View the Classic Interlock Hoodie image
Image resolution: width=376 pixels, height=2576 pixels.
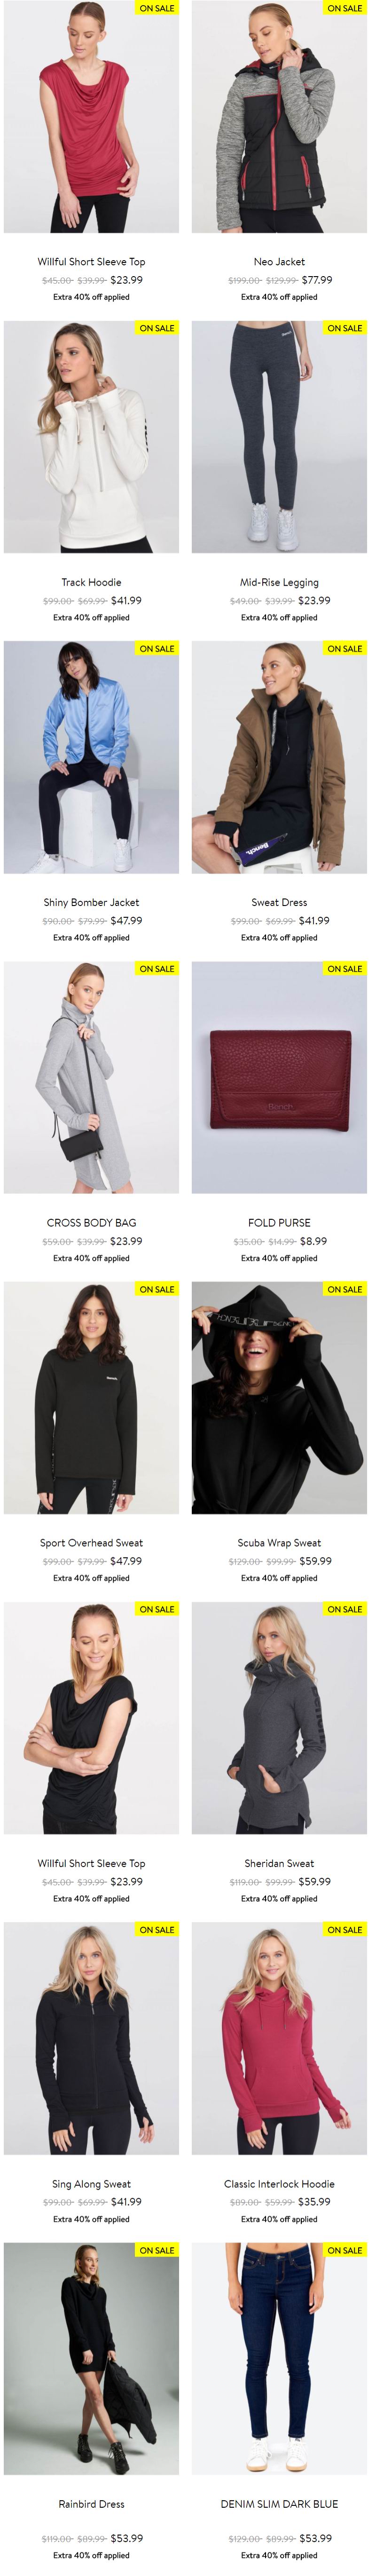click(279, 2038)
